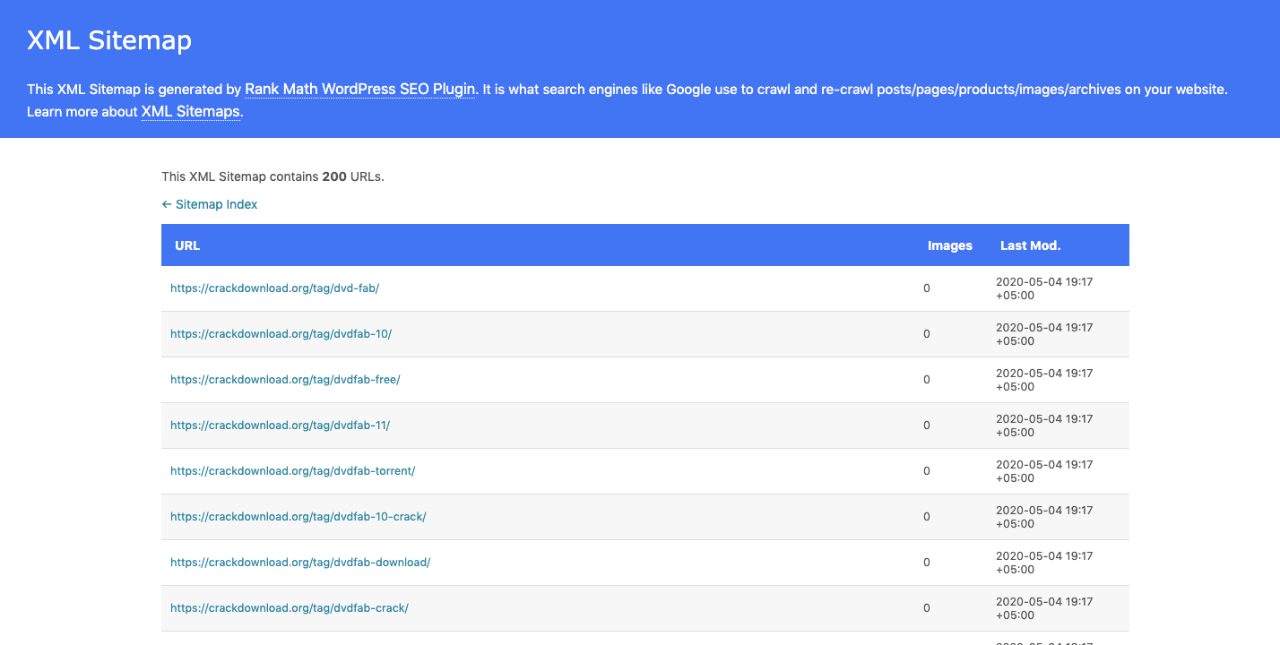Click the last modified date for dvdfab-10

pyautogui.click(x=1043, y=334)
